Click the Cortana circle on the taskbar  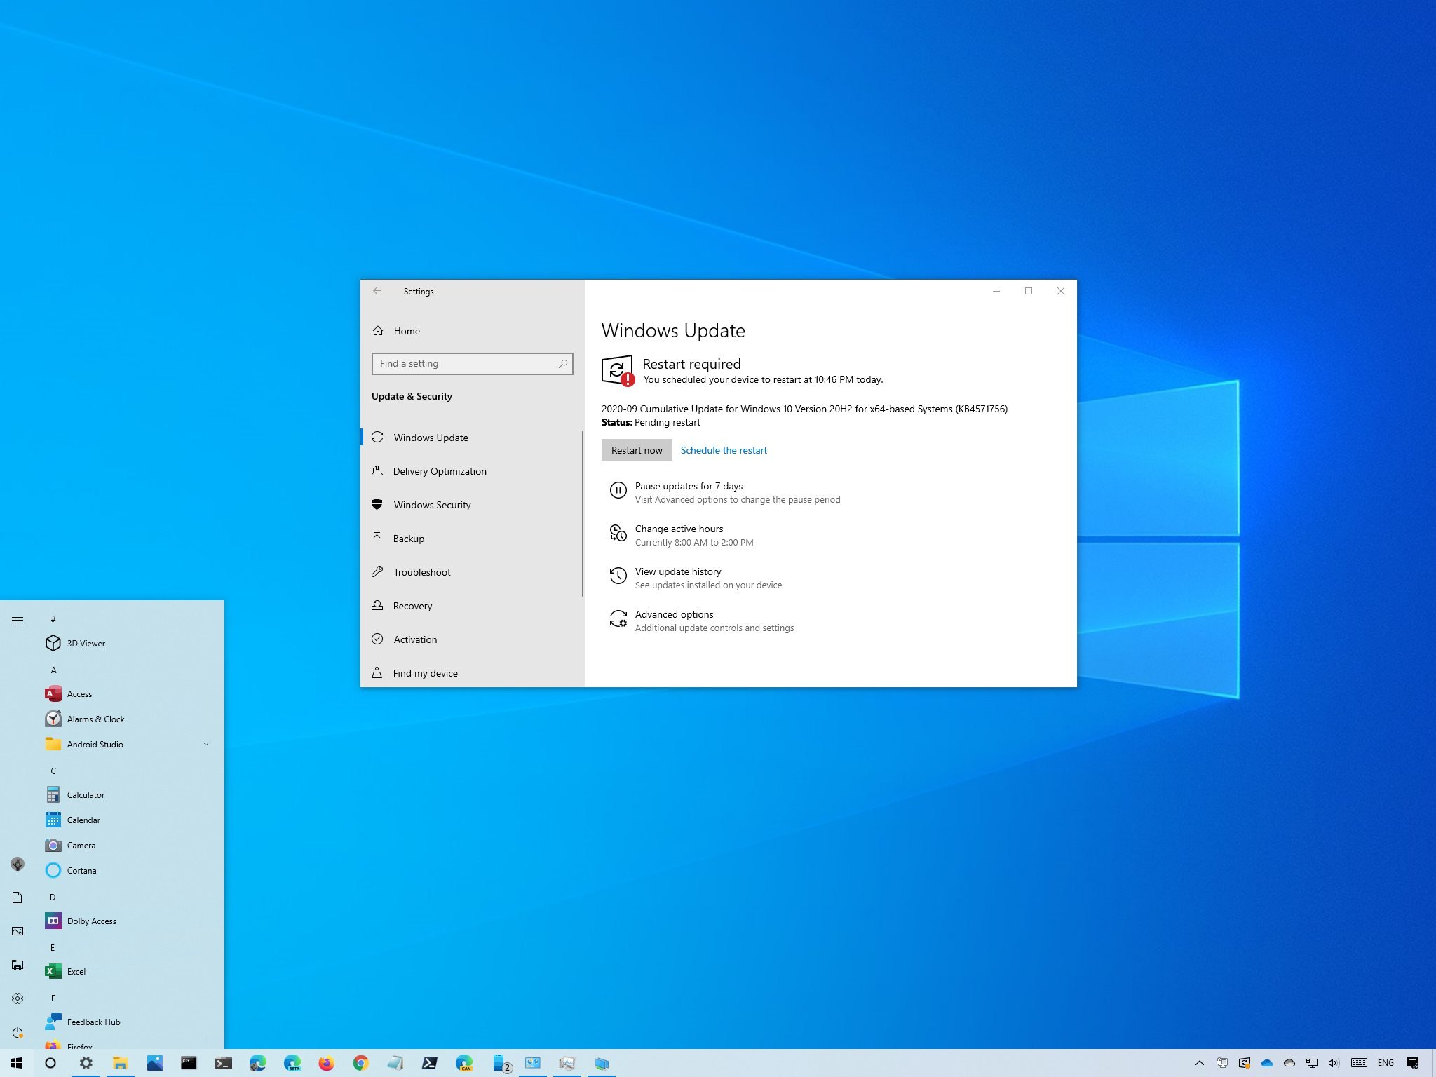coord(50,1063)
